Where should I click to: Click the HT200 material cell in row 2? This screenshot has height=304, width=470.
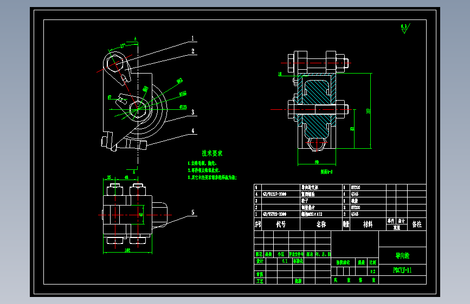(356, 207)
